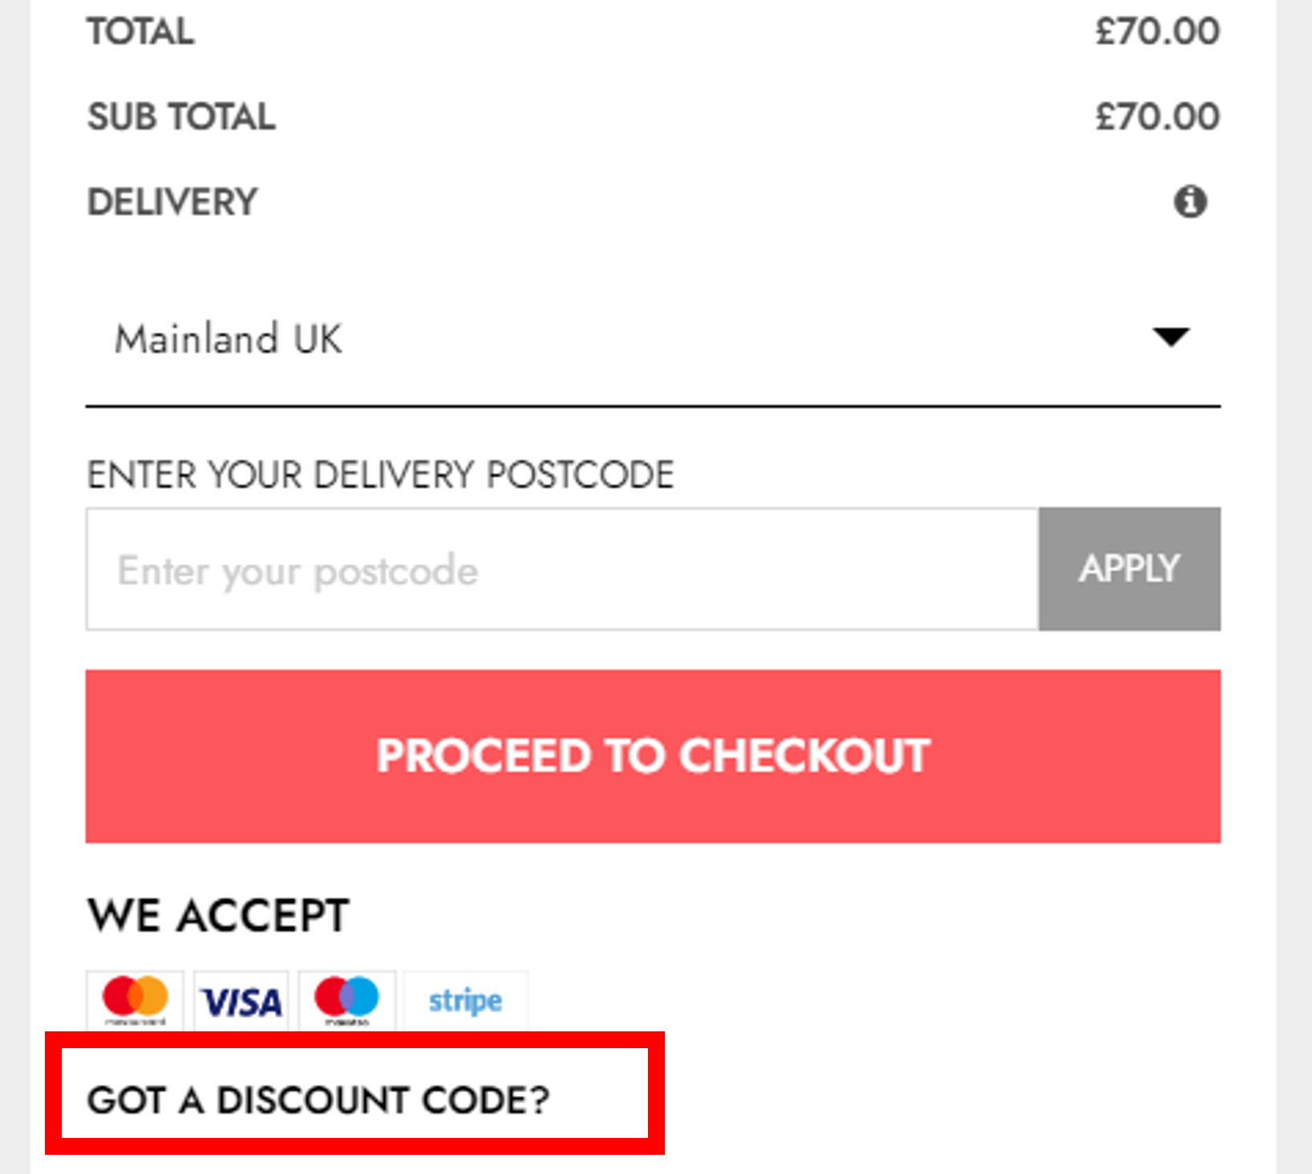Click the Mastercard payment logo
The width and height of the screenshot is (1312, 1174).
136,1001
